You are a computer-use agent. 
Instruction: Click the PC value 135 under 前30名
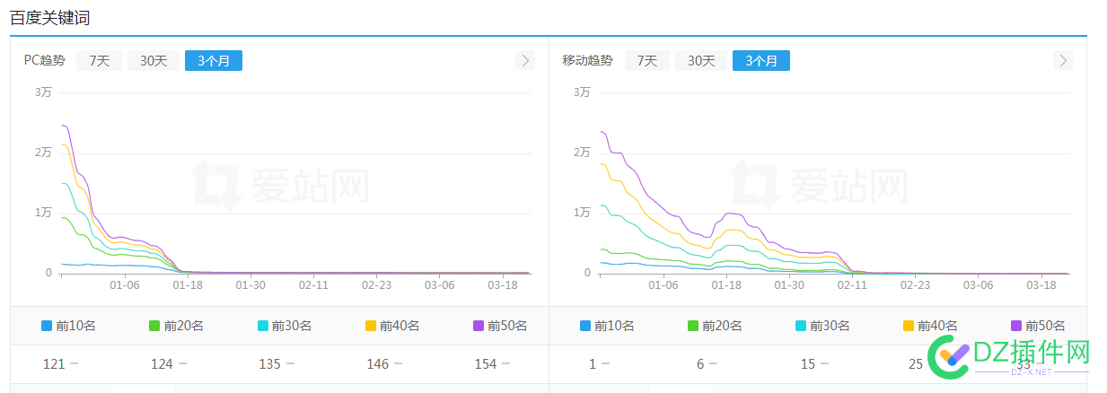pyautogui.click(x=269, y=363)
